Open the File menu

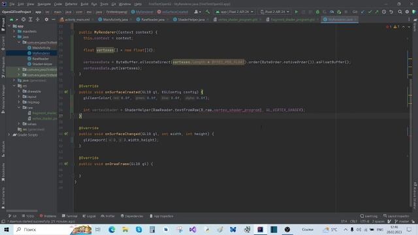point(12,4)
